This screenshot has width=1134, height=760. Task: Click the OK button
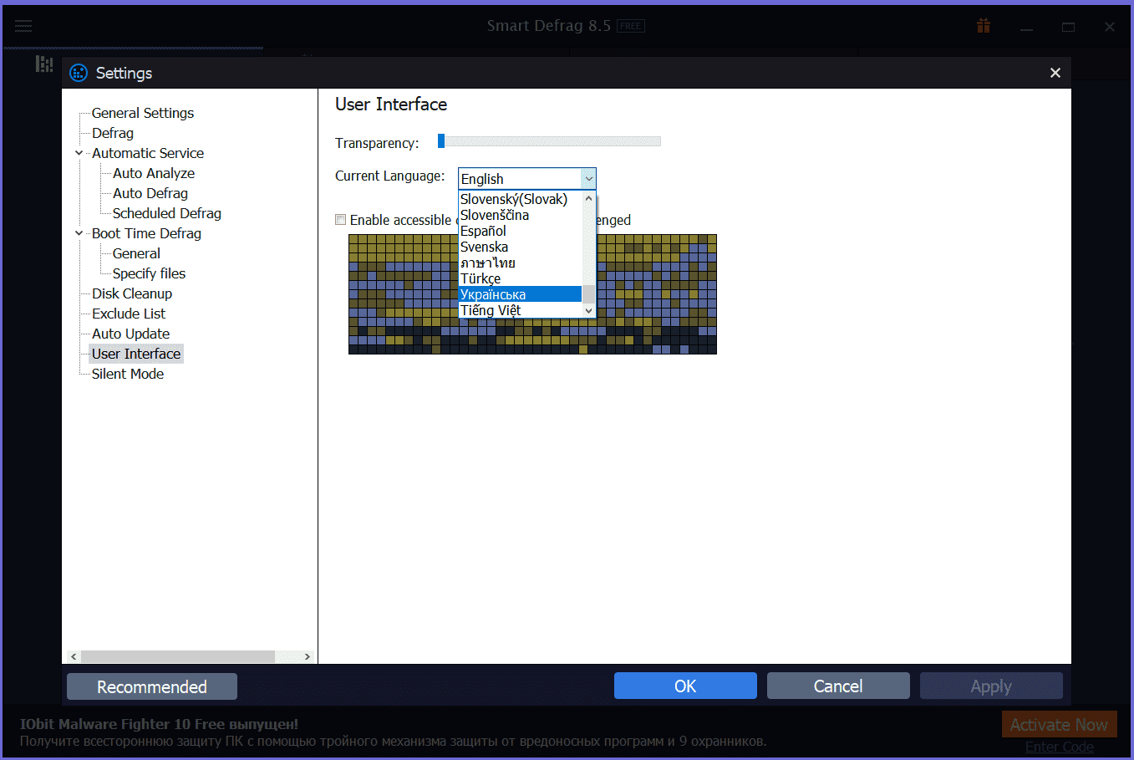[685, 686]
